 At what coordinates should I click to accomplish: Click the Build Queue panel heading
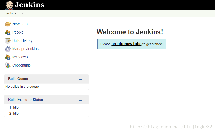18,79
